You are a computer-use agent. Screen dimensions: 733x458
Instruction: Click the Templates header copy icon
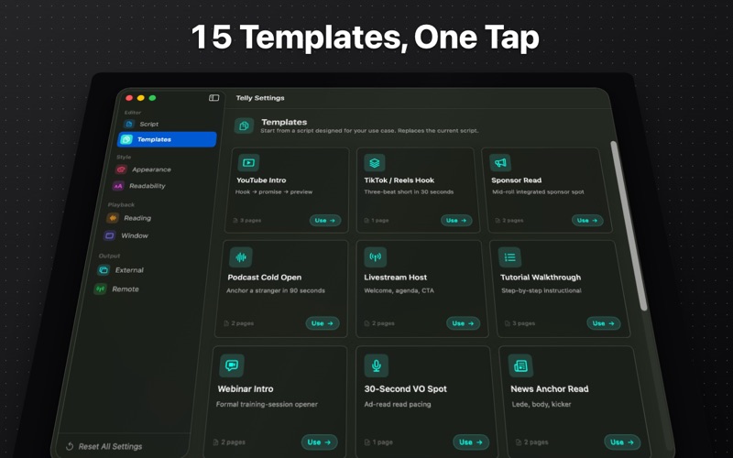(244, 125)
